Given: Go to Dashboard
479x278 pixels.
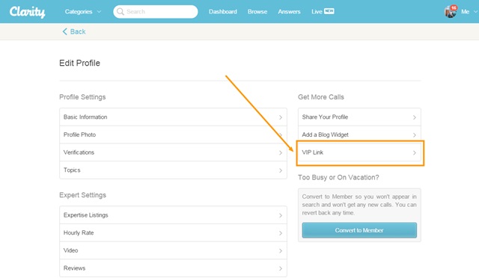Looking at the screenshot, I should [223, 12].
